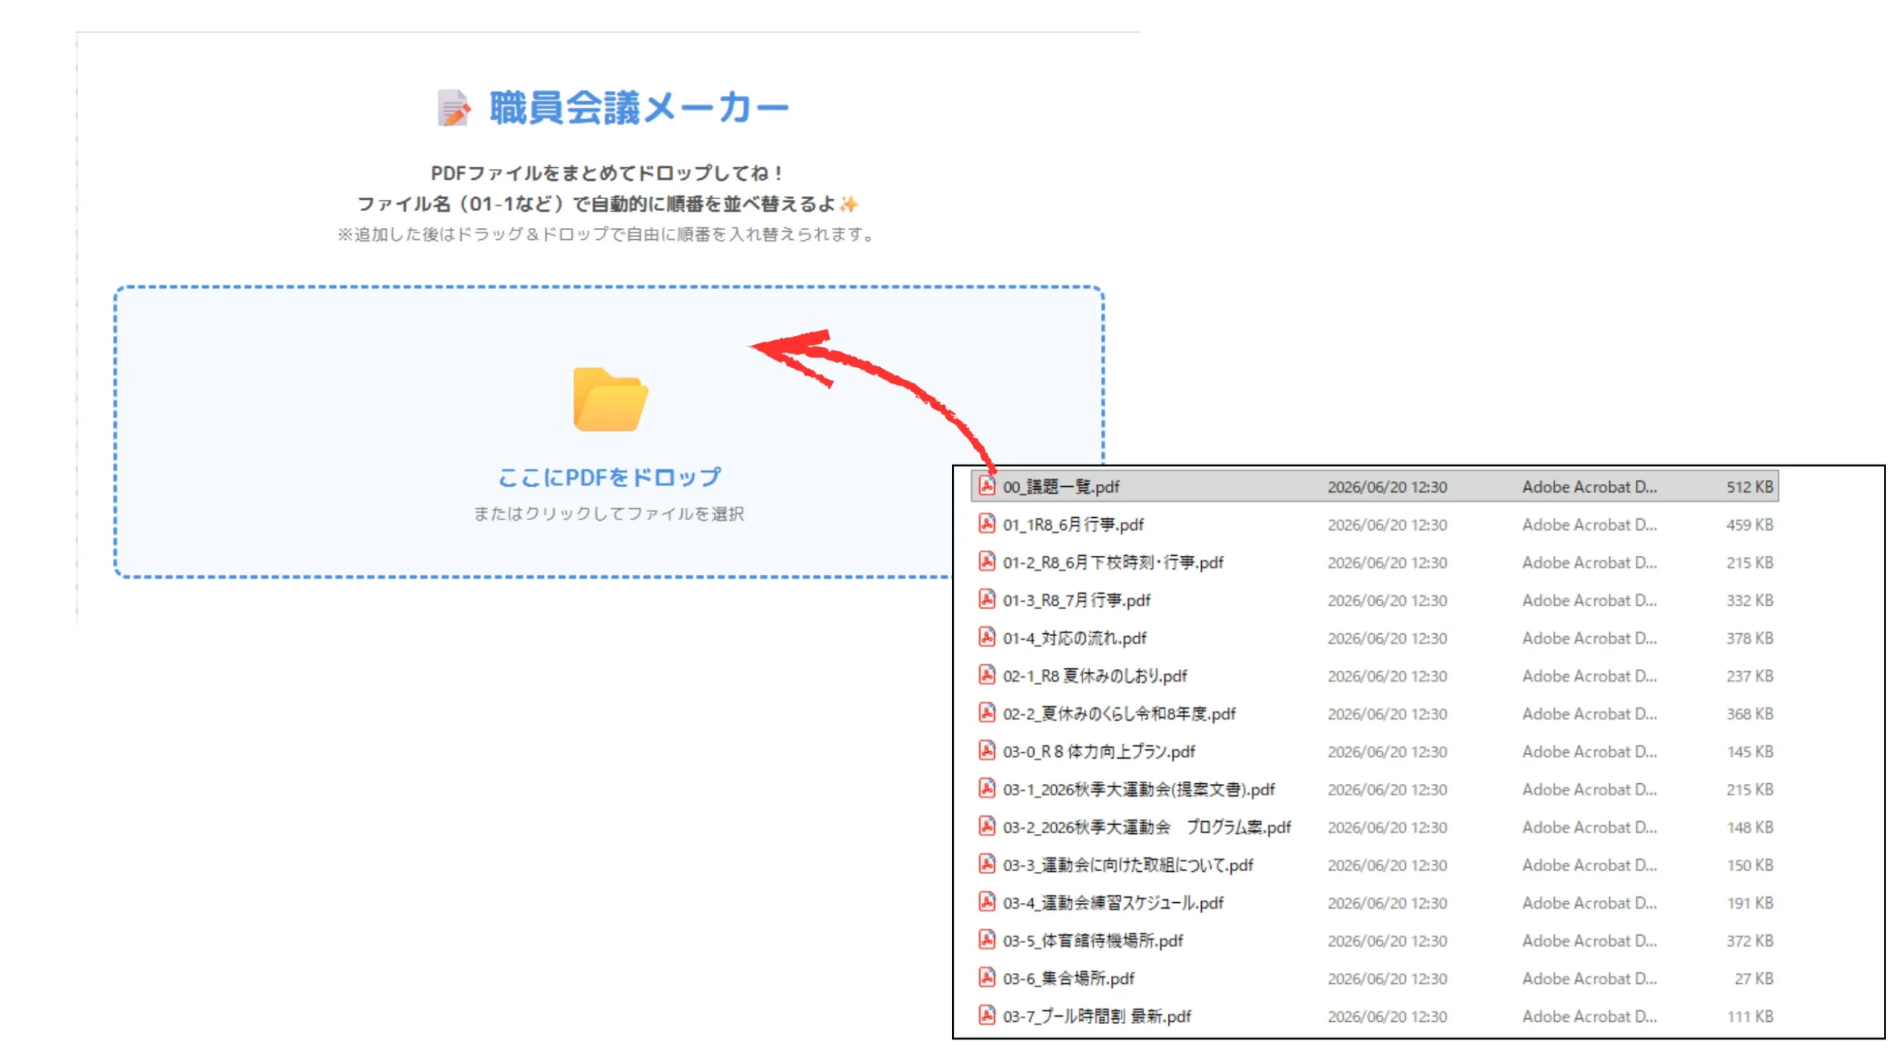Click PDF icon of 01-3_R8_7月 行事.pdf
1904x1062 pixels.
(986, 600)
